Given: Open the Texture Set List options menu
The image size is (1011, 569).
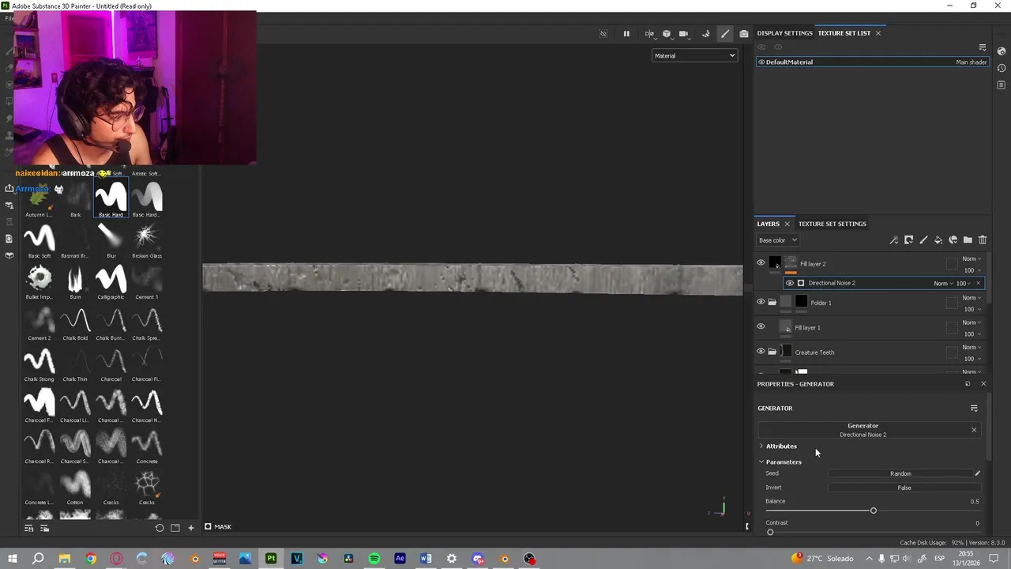Looking at the screenshot, I should pos(983,47).
